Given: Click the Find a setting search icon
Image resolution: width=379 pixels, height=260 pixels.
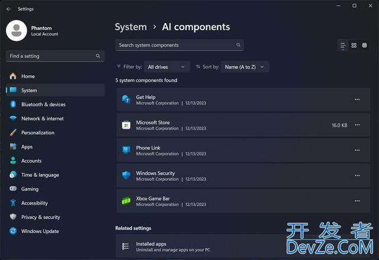Looking at the screenshot, I should point(98,56).
